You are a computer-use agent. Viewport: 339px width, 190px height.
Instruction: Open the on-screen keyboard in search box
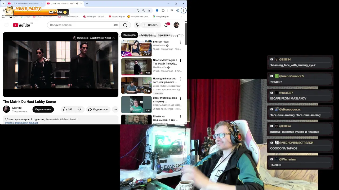[x=116, y=25]
